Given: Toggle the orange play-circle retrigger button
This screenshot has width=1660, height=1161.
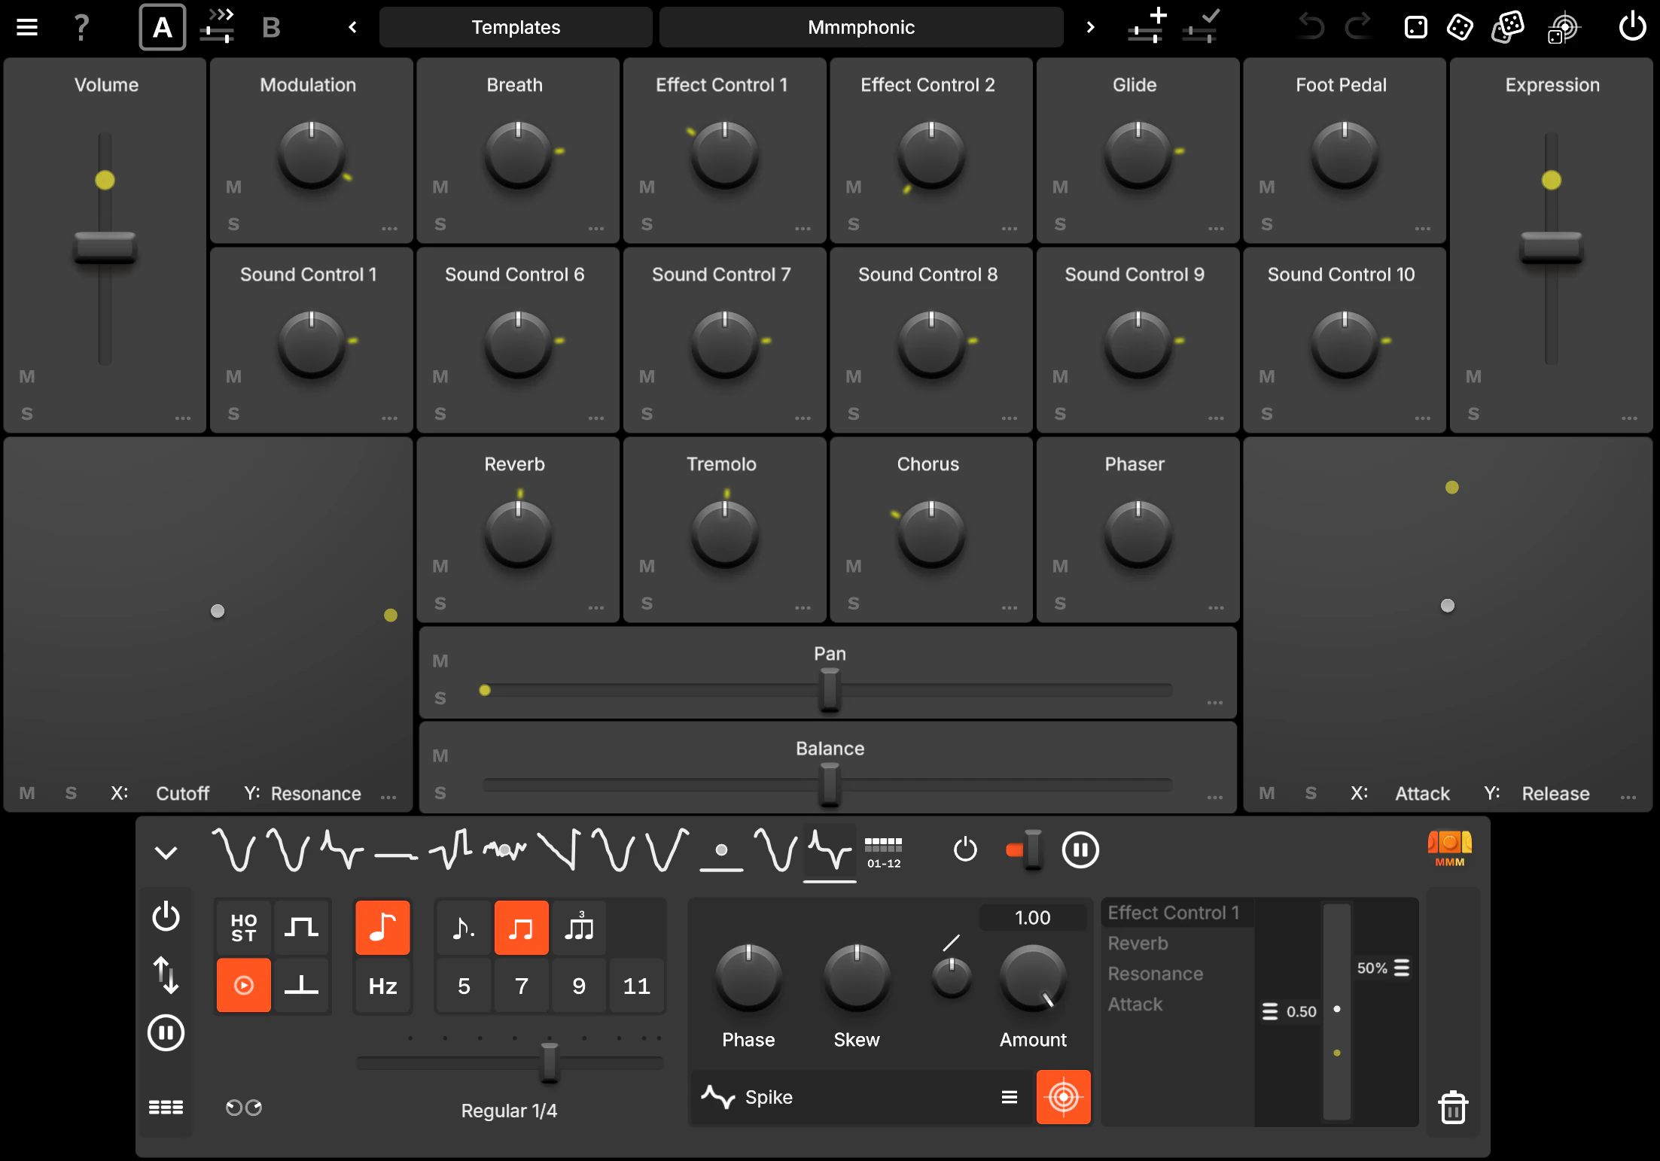Looking at the screenshot, I should point(244,985).
